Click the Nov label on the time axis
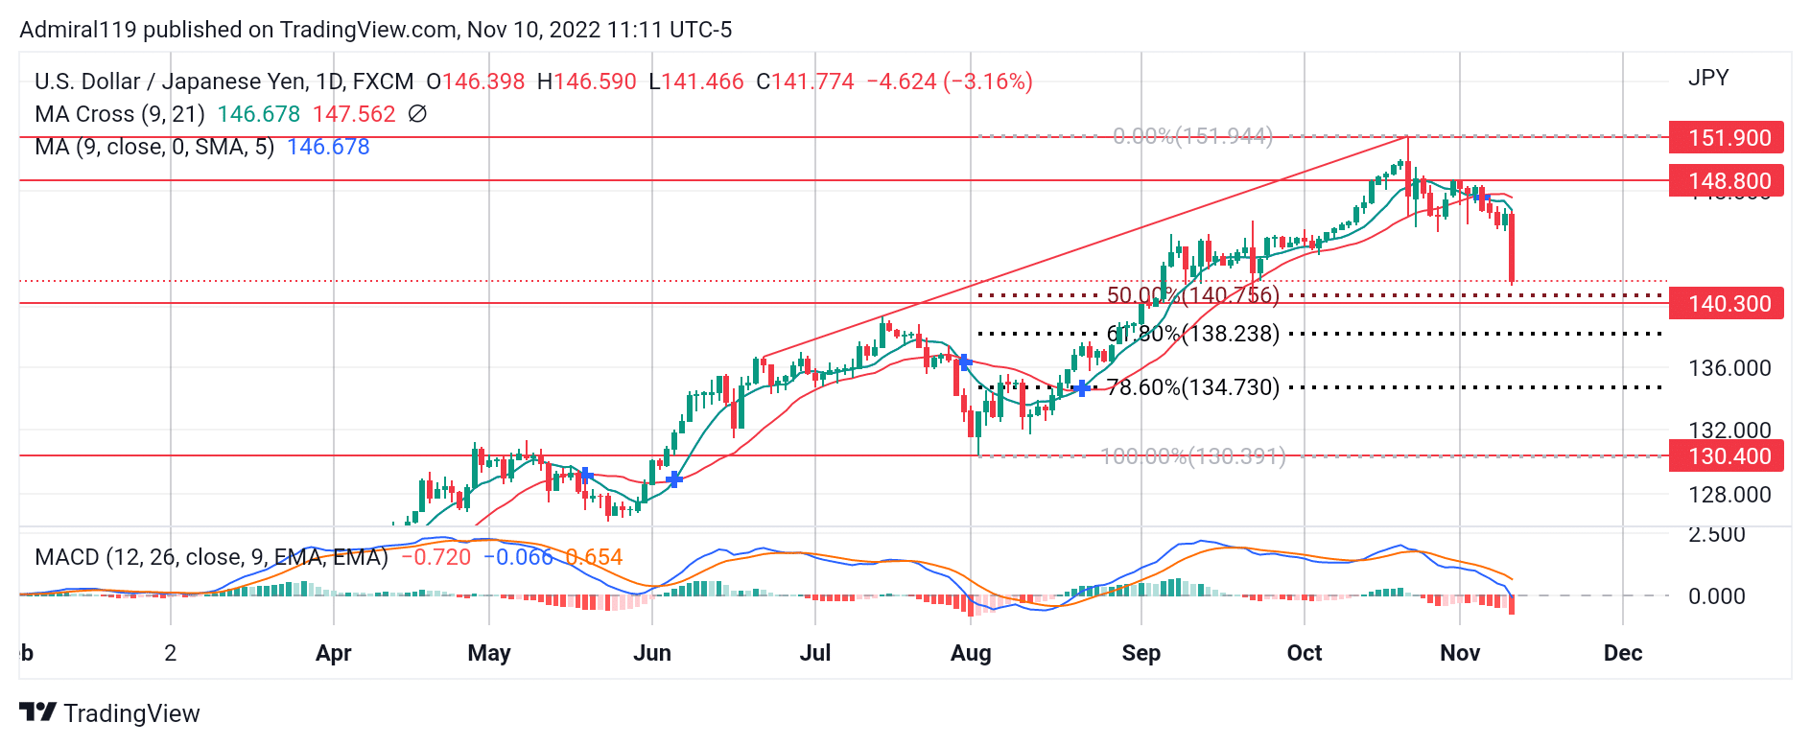The height and width of the screenshot is (746, 1811). [1459, 653]
